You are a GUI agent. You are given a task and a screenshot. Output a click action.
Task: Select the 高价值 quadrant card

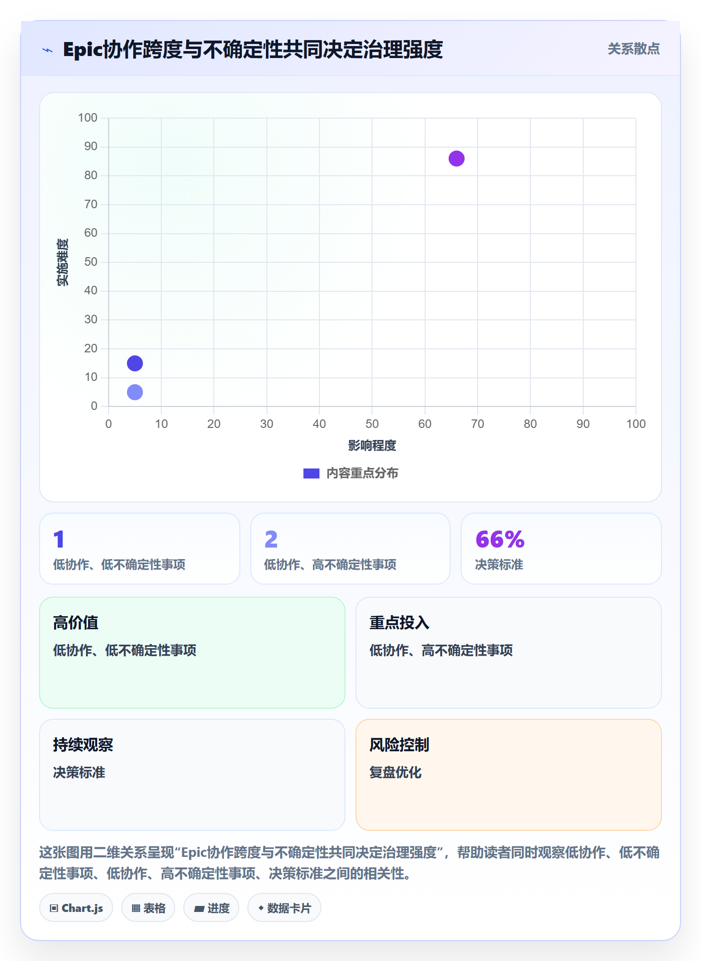[x=192, y=653]
